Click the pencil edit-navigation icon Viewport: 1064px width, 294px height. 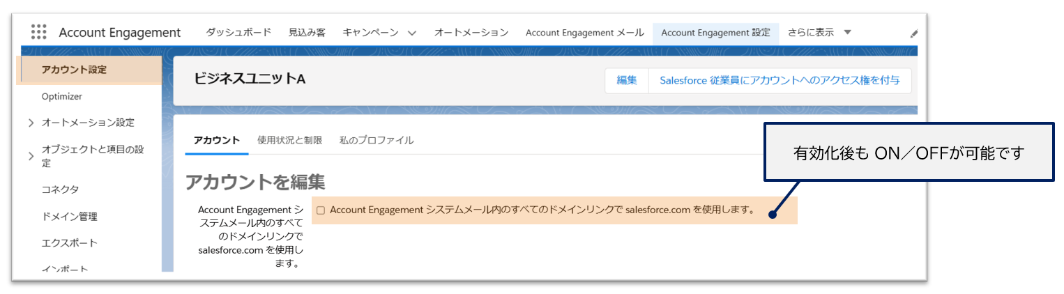point(914,33)
